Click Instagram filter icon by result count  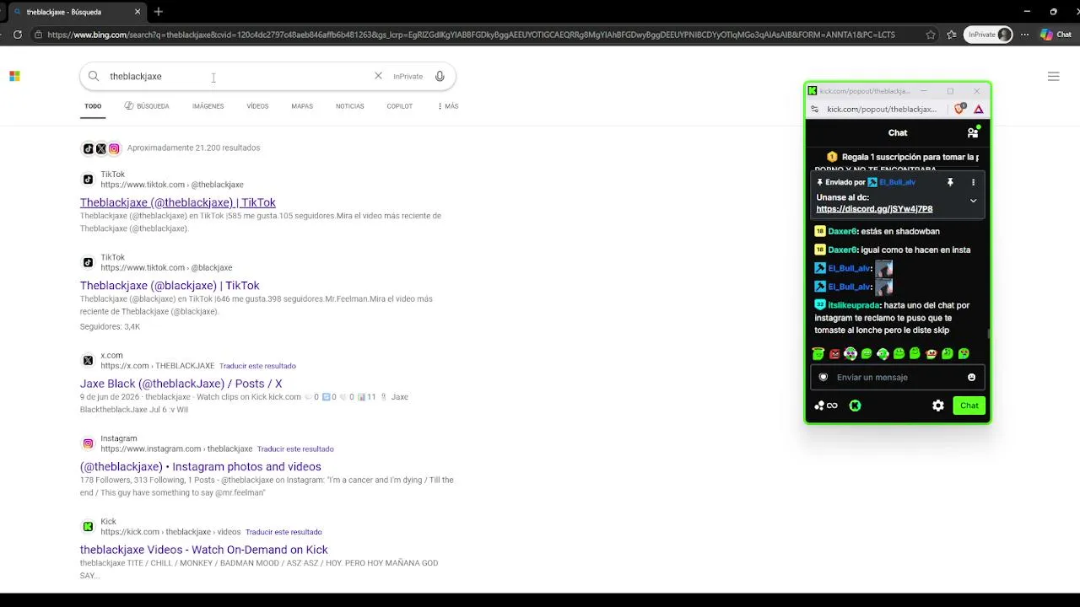(114, 148)
